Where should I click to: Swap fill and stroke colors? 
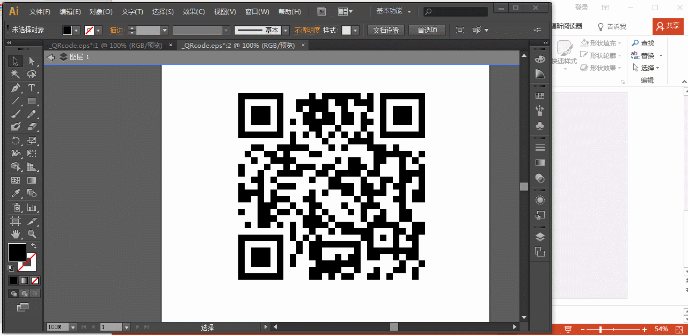coord(33,246)
